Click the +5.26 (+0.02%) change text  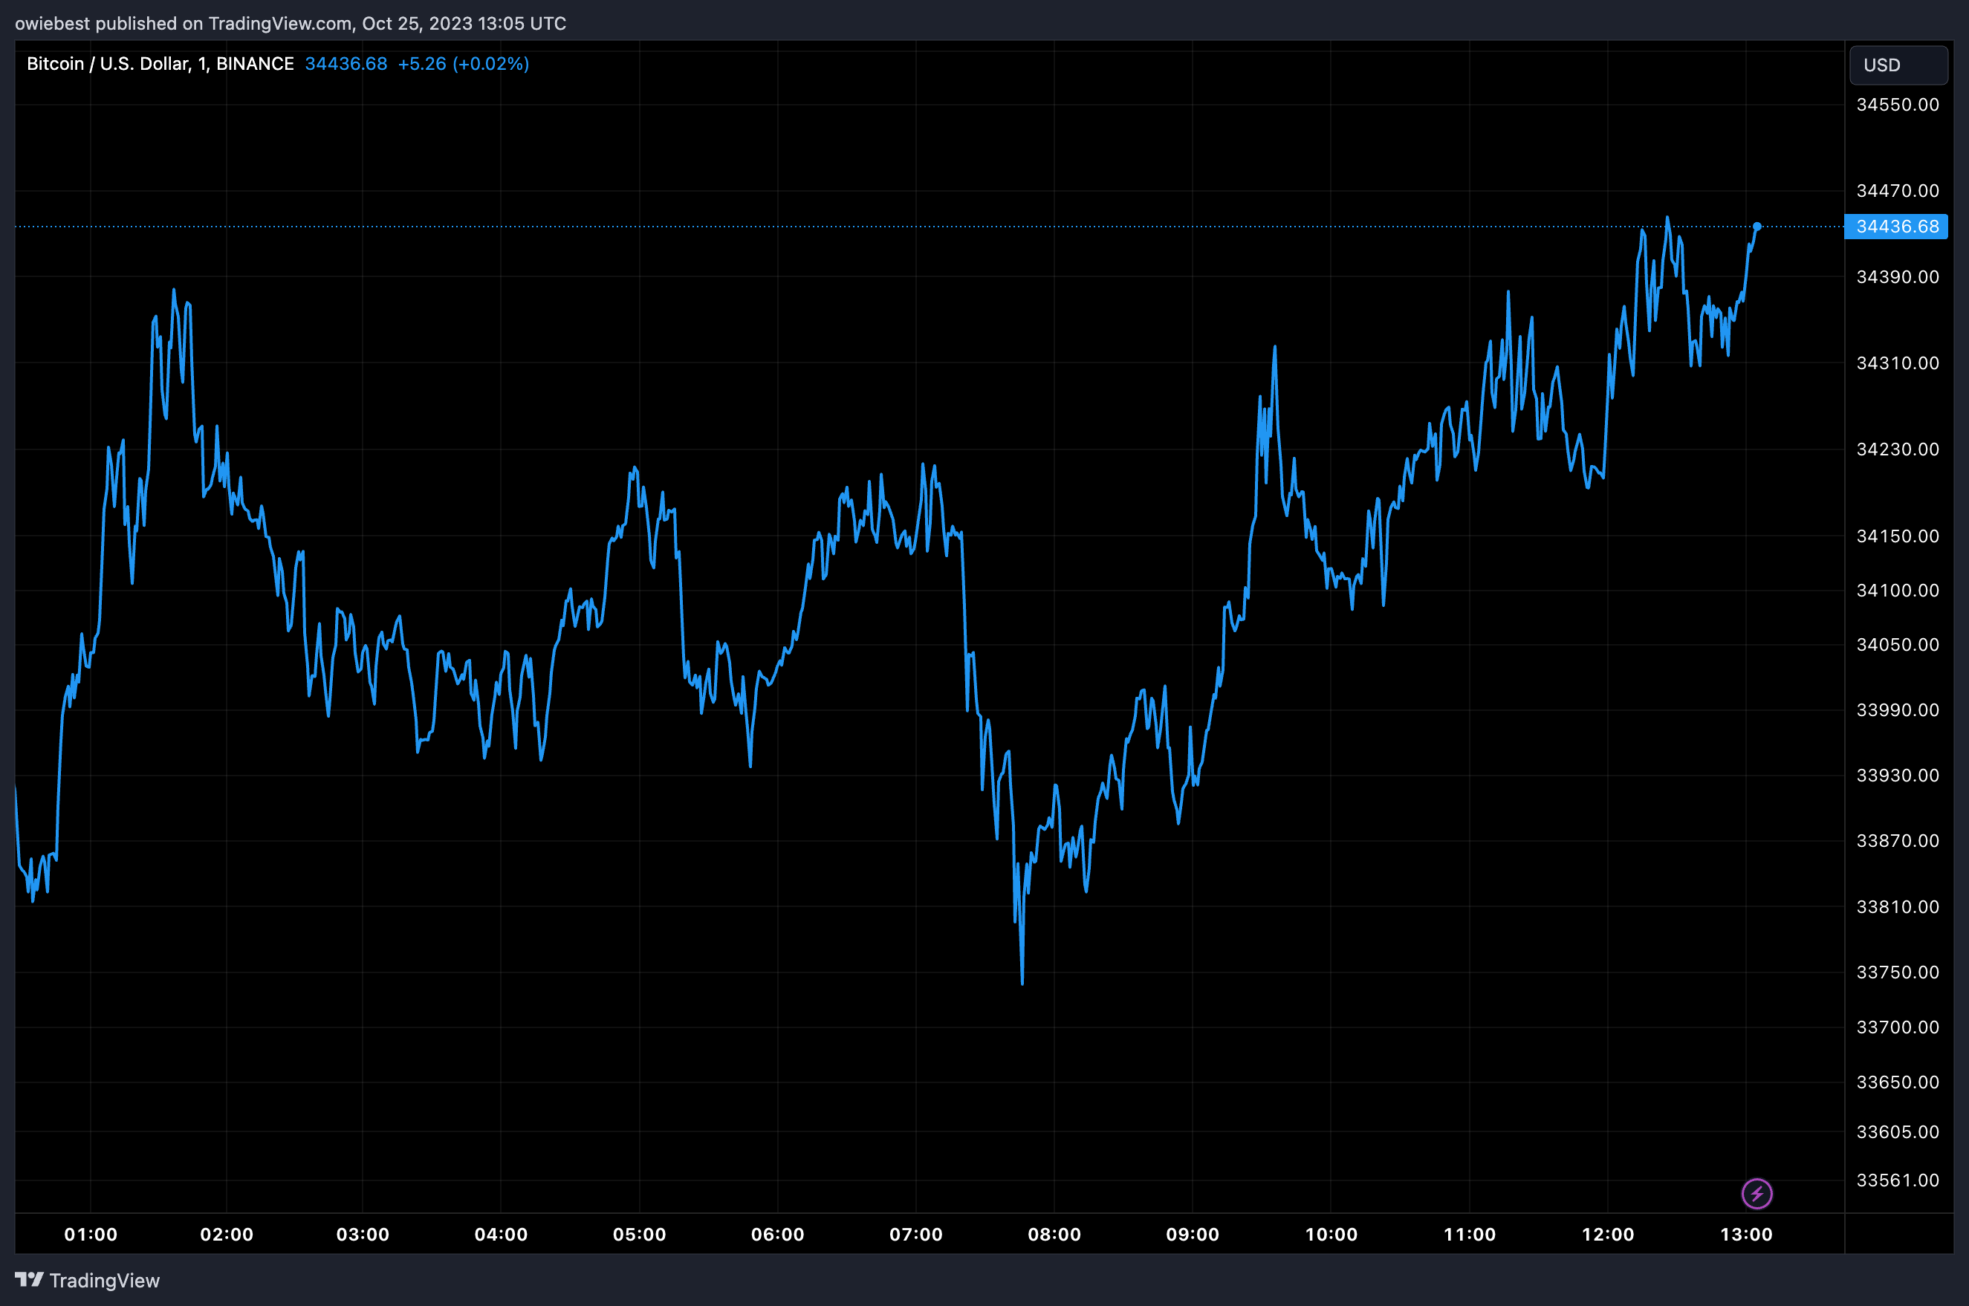click(x=463, y=64)
